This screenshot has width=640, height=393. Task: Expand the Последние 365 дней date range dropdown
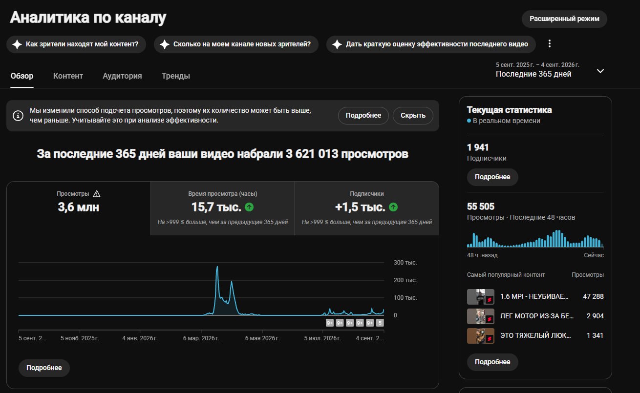600,71
